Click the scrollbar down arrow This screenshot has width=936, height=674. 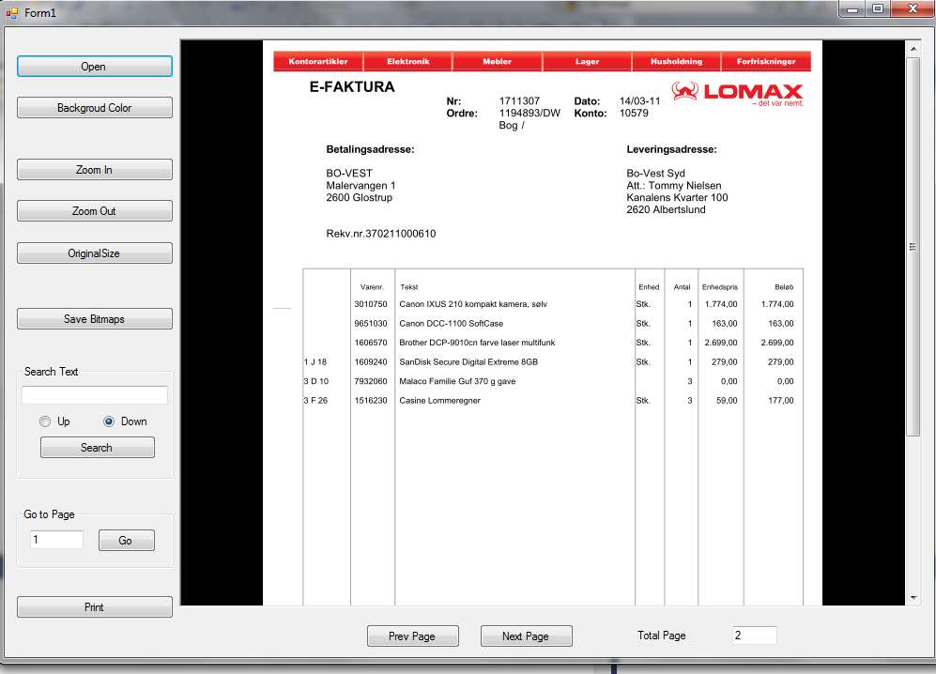tap(913, 597)
